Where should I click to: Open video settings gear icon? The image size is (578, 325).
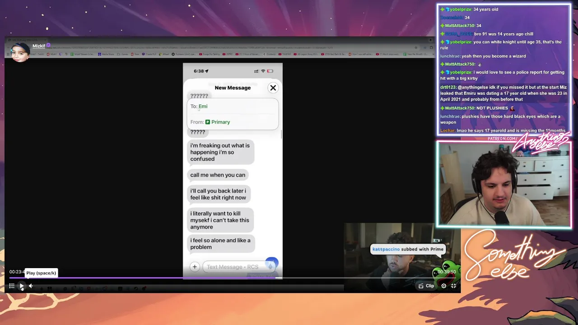444,286
